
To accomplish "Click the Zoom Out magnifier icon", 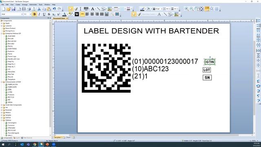I will pos(192,9).
